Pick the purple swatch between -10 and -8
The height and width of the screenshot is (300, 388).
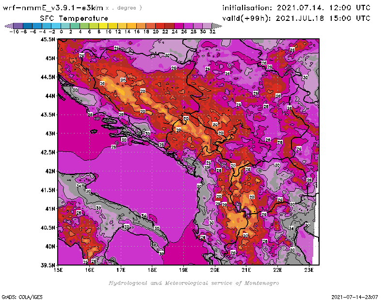click(x=18, y=26)
